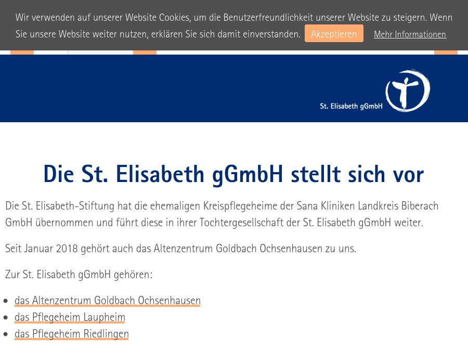
Task: Click the orange search submit icon in navbar
Action: (145, 50)
